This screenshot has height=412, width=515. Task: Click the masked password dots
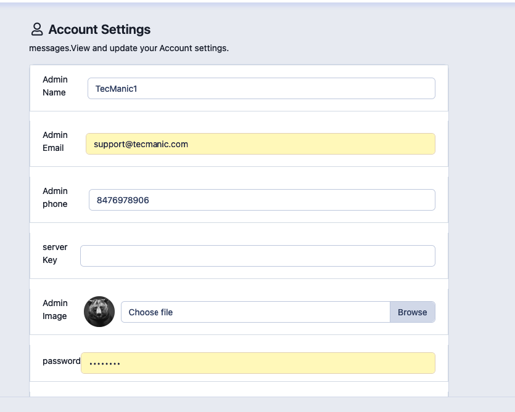tap(104, 364)
